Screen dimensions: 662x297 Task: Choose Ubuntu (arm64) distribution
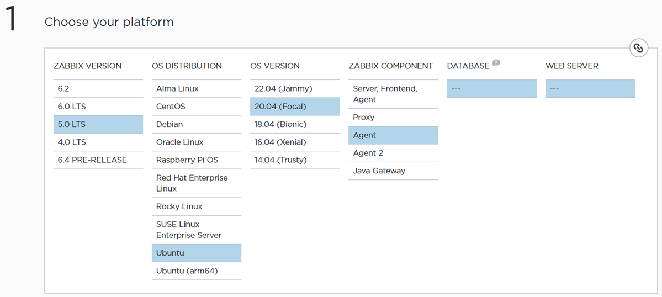(197, 271)
